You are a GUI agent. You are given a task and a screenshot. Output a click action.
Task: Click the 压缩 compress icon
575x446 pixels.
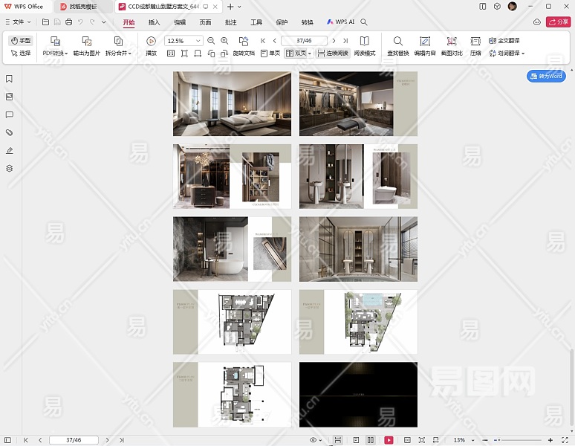click(x=475, y=42)
